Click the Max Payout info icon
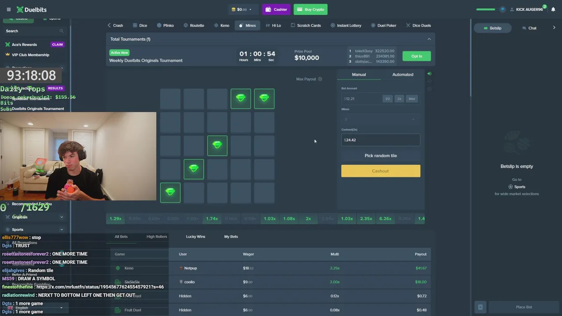This screenshot has height=316, width=562. (x=320, y=79)
